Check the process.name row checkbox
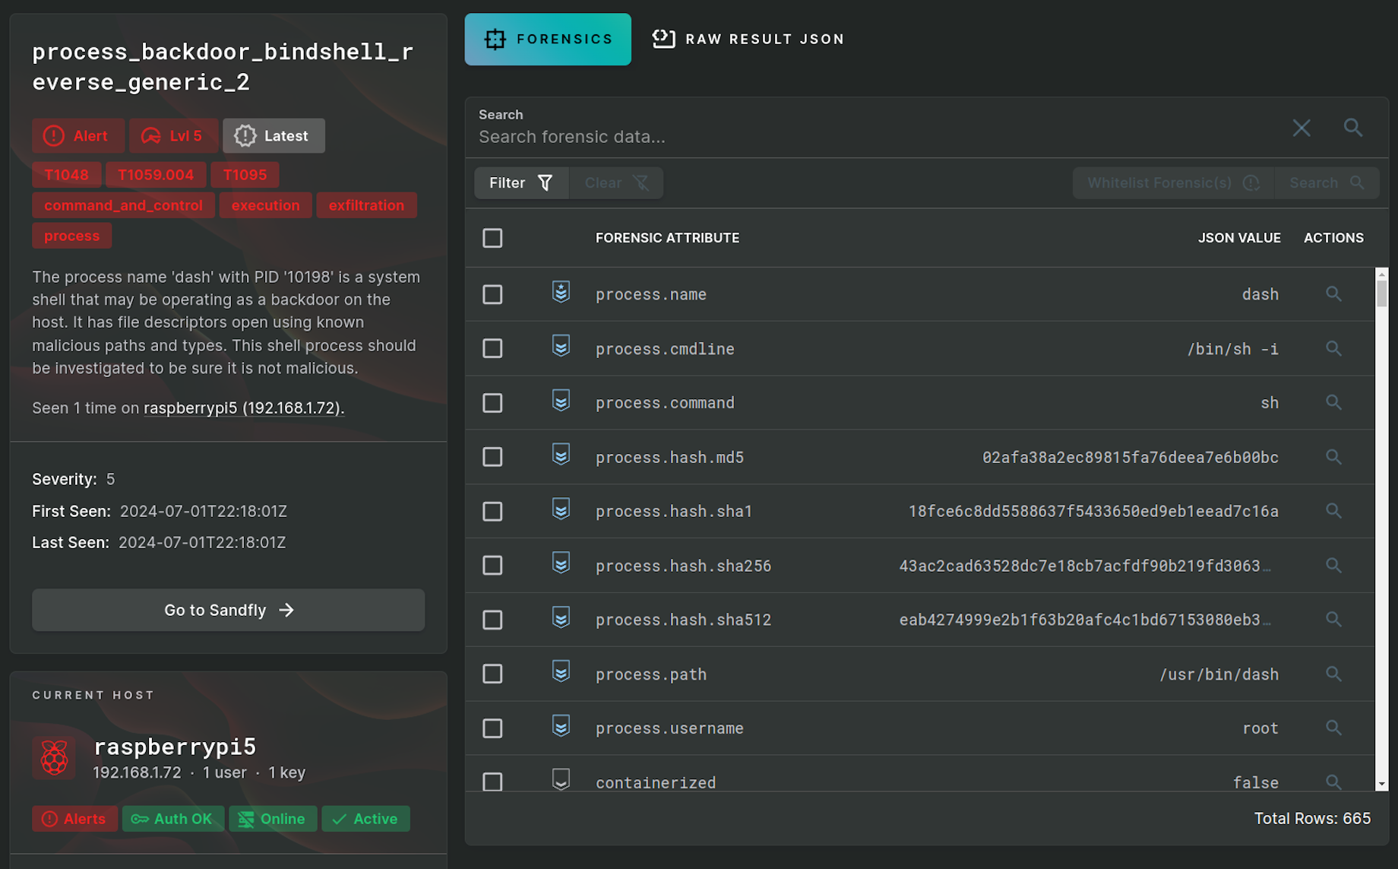 pos(492,294)
